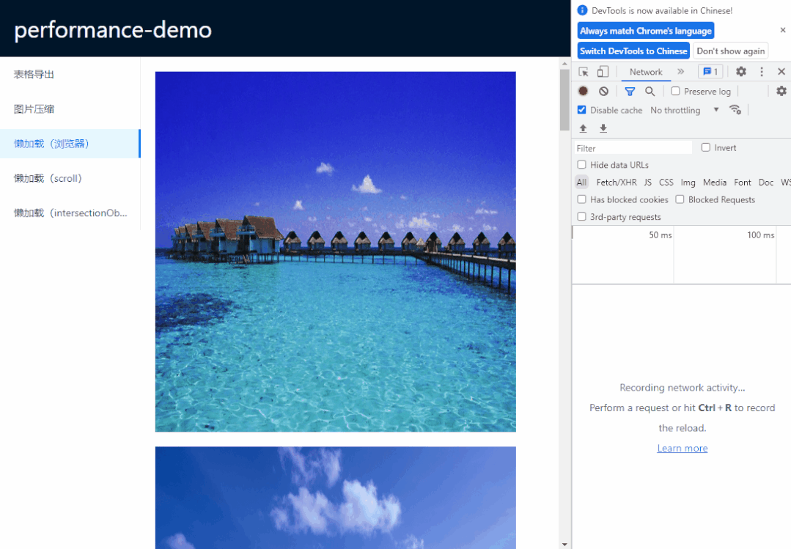Uncheck the Disable cache checkbox
The image size is (791, 549).
point(581,109)
